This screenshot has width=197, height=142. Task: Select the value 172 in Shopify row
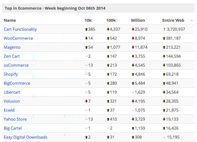pos(113,74)
